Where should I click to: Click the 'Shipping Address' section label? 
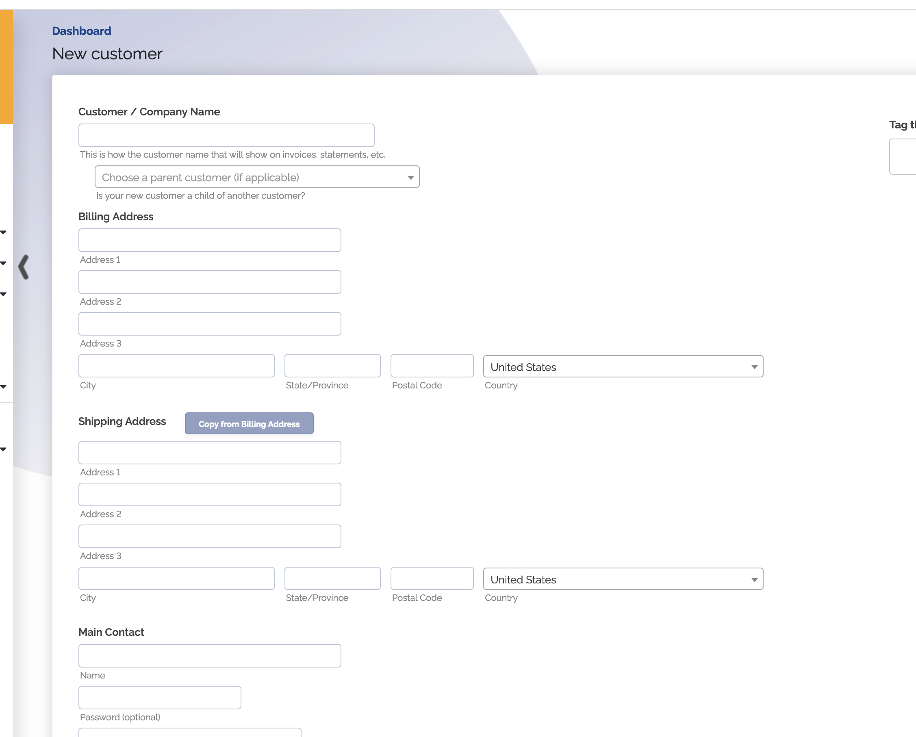point(122,421)
